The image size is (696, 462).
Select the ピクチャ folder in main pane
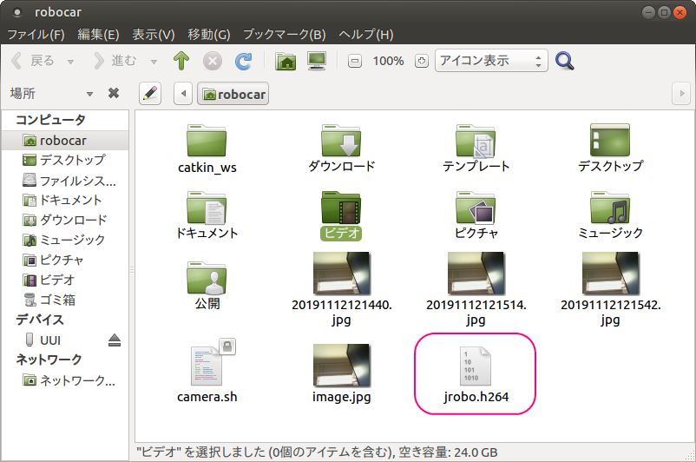pos(476,215)
